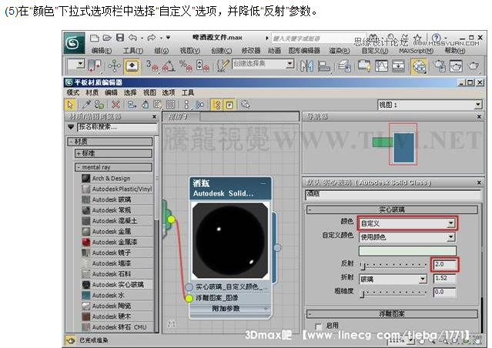Screen dimensions: 492x348
Task: Toggle the Percent Snap icon
Action: (186, 66)
